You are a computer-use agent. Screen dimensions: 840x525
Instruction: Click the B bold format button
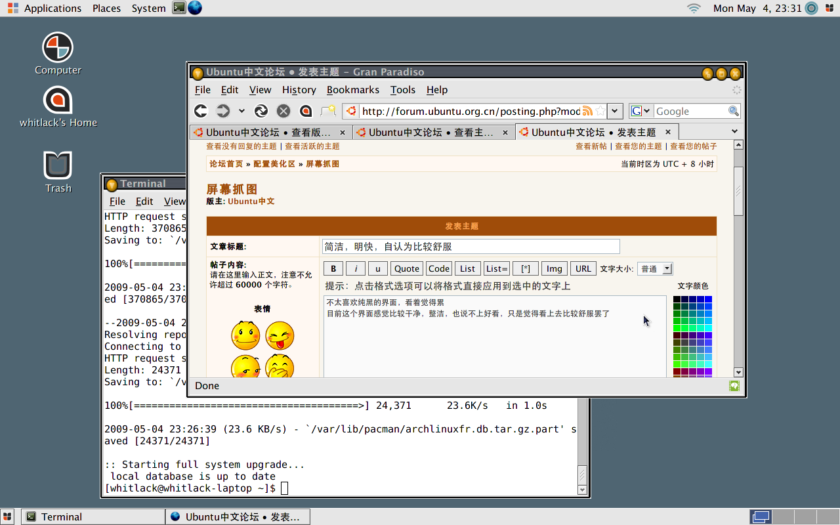[x=333, y=268]
